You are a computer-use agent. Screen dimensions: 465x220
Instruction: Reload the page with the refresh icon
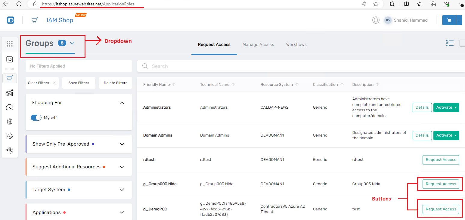click(x=19, y=4)
